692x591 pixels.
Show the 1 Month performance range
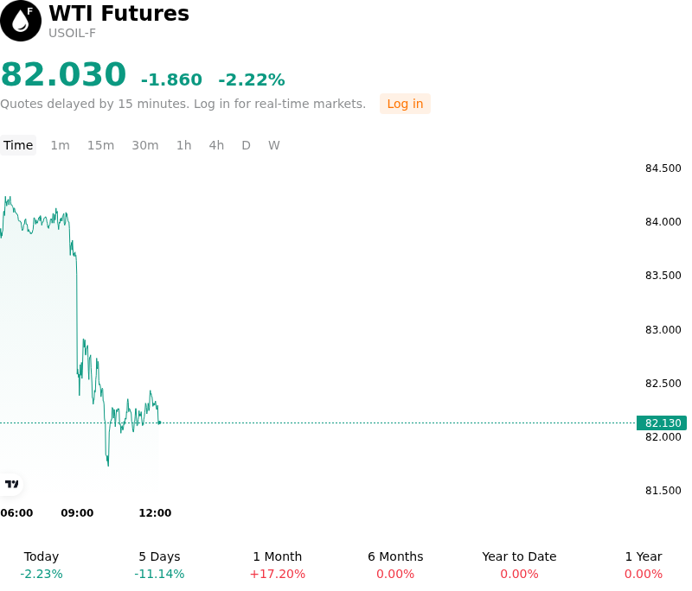pos(277,565)
